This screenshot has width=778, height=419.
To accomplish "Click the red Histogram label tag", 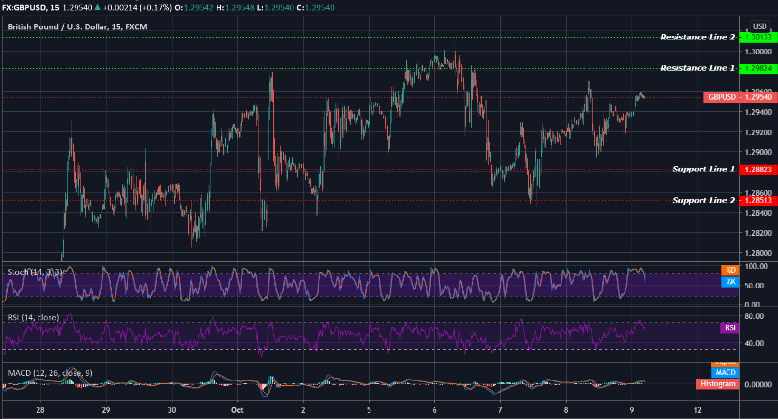I will point(717,384).
